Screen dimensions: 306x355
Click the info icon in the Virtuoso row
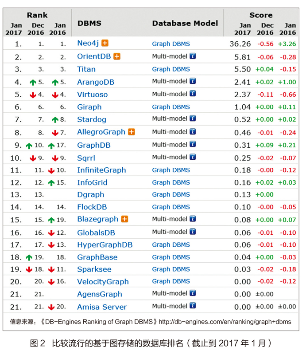click(x=193, y=94)
